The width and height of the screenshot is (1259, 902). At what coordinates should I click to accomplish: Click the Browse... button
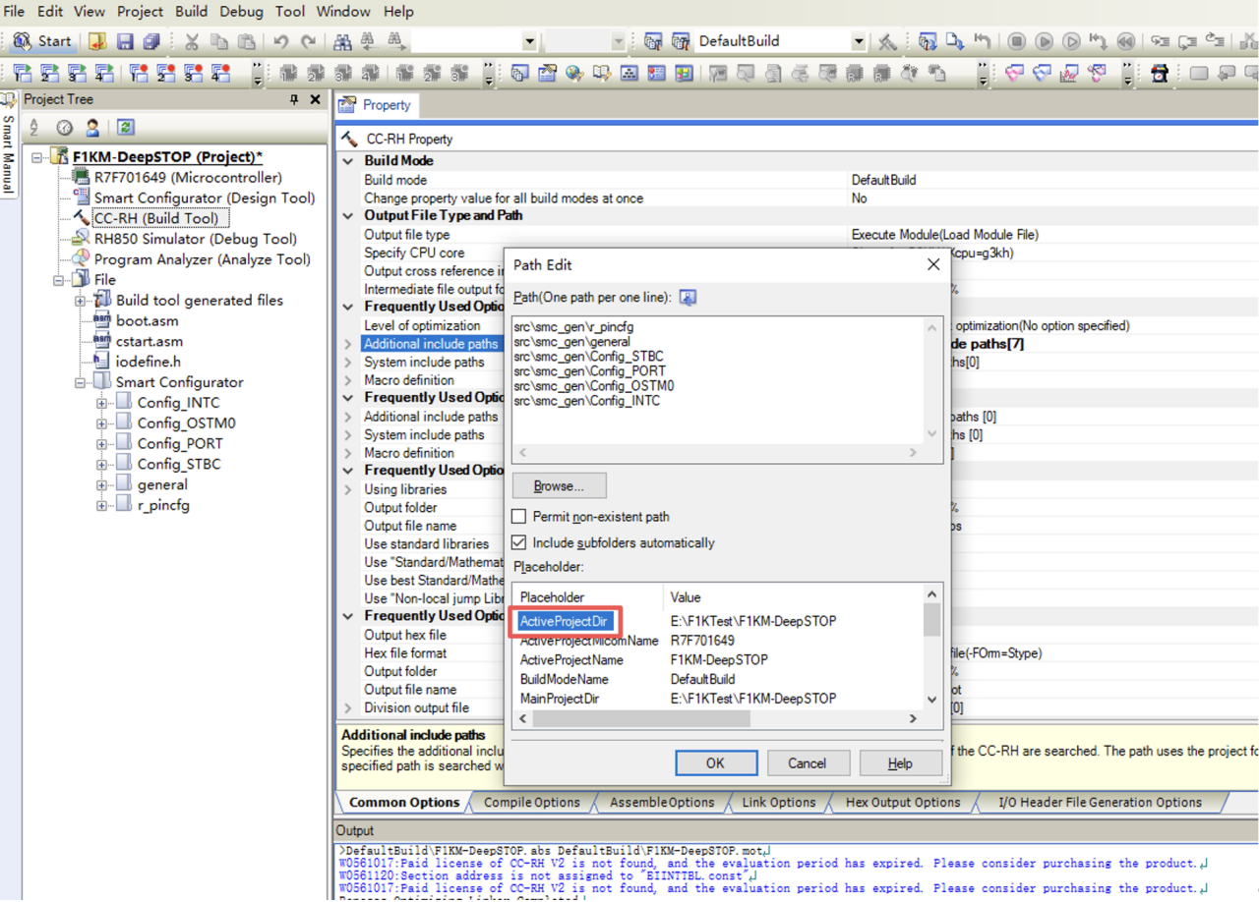559,486
